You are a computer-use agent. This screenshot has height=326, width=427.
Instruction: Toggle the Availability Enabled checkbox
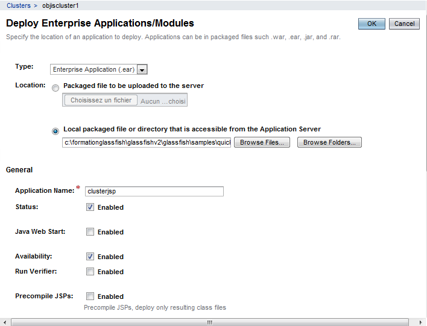point(90,256)
